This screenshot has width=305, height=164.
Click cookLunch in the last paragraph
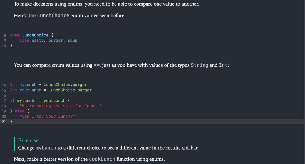point(102,159)
